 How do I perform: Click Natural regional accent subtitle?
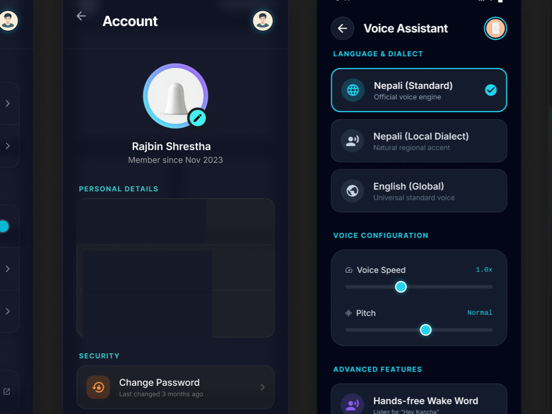412,147
